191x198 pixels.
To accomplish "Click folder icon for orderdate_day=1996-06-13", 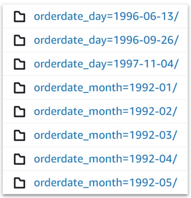I will [x=19, y=16].
